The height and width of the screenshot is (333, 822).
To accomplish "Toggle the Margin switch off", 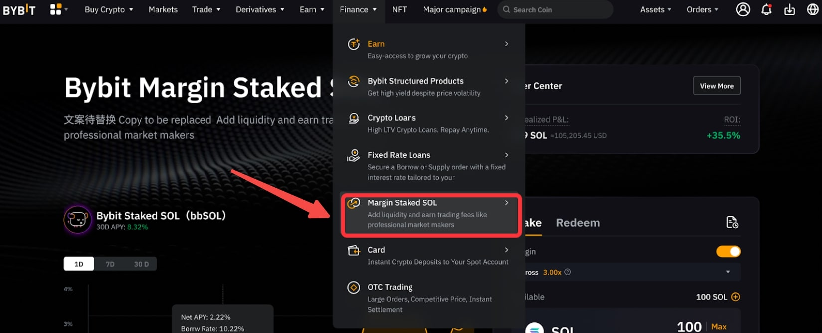I will [728, 252].
